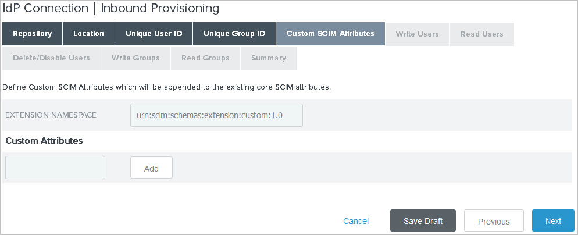578x235 pixels.
Task: Click the empty custom attribute input box
Action: point(55,168)
